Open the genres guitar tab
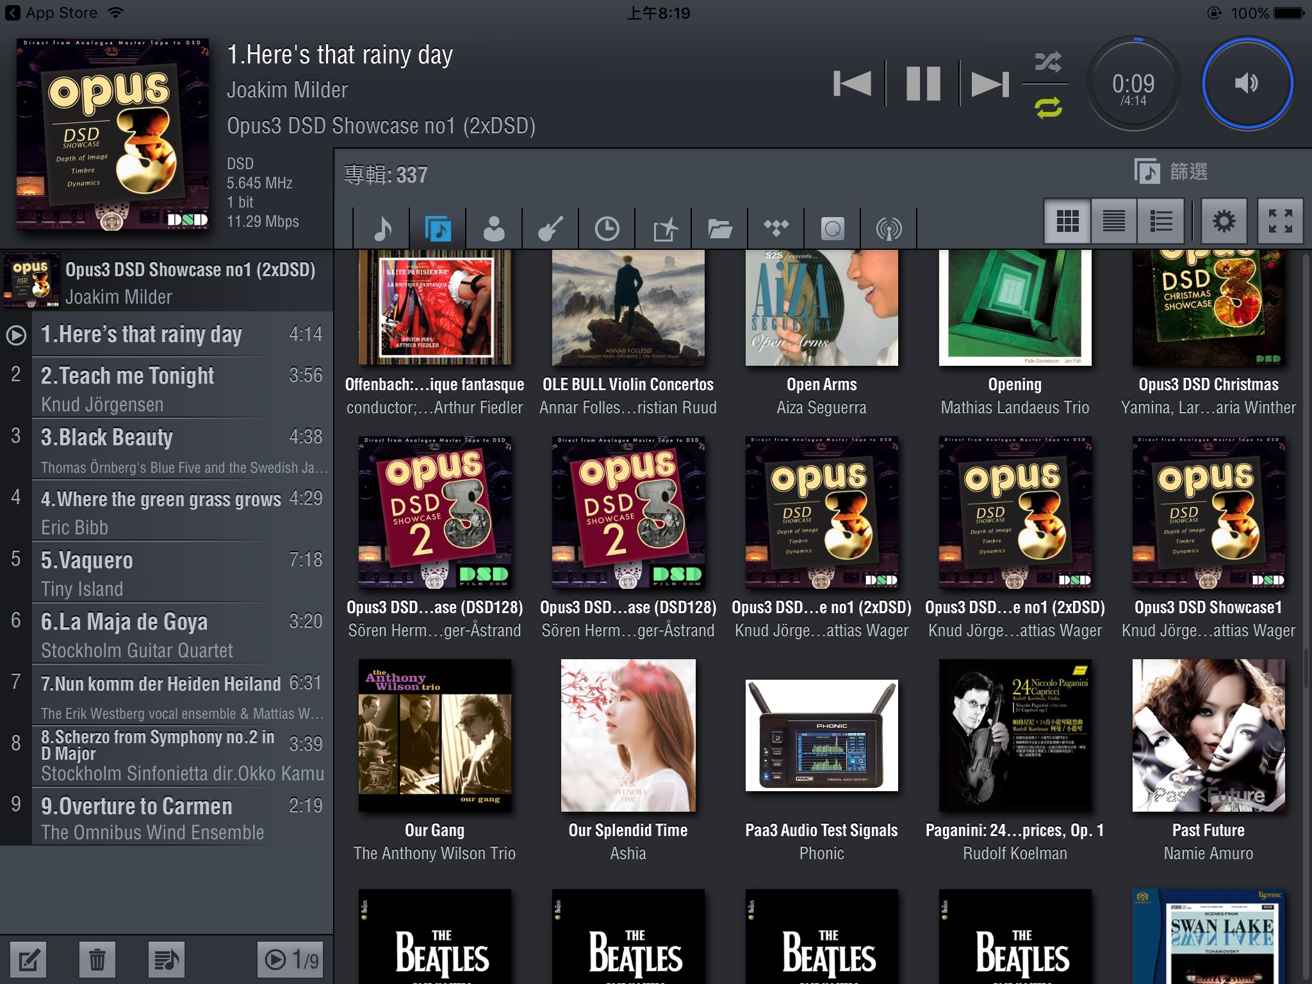 tap(550, 228)
